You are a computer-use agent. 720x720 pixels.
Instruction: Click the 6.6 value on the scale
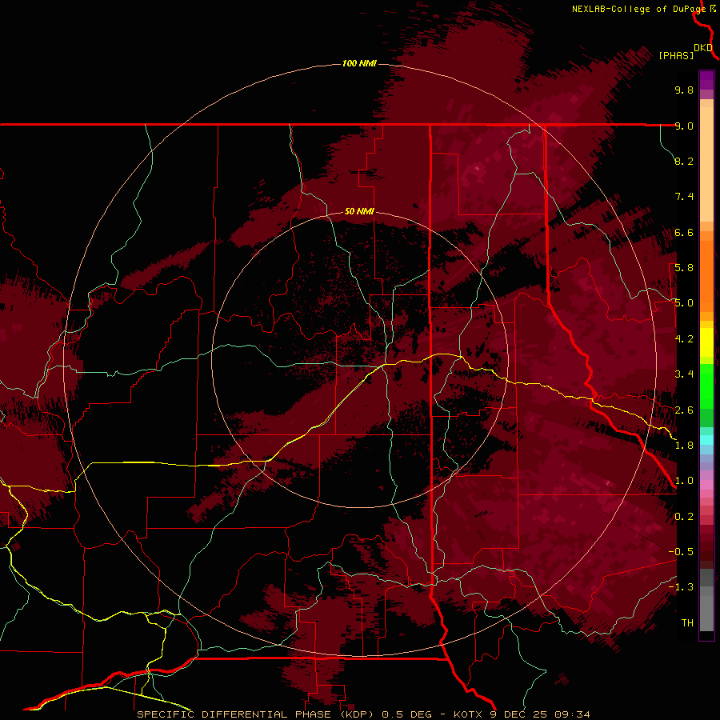click(x=684, y=232)
